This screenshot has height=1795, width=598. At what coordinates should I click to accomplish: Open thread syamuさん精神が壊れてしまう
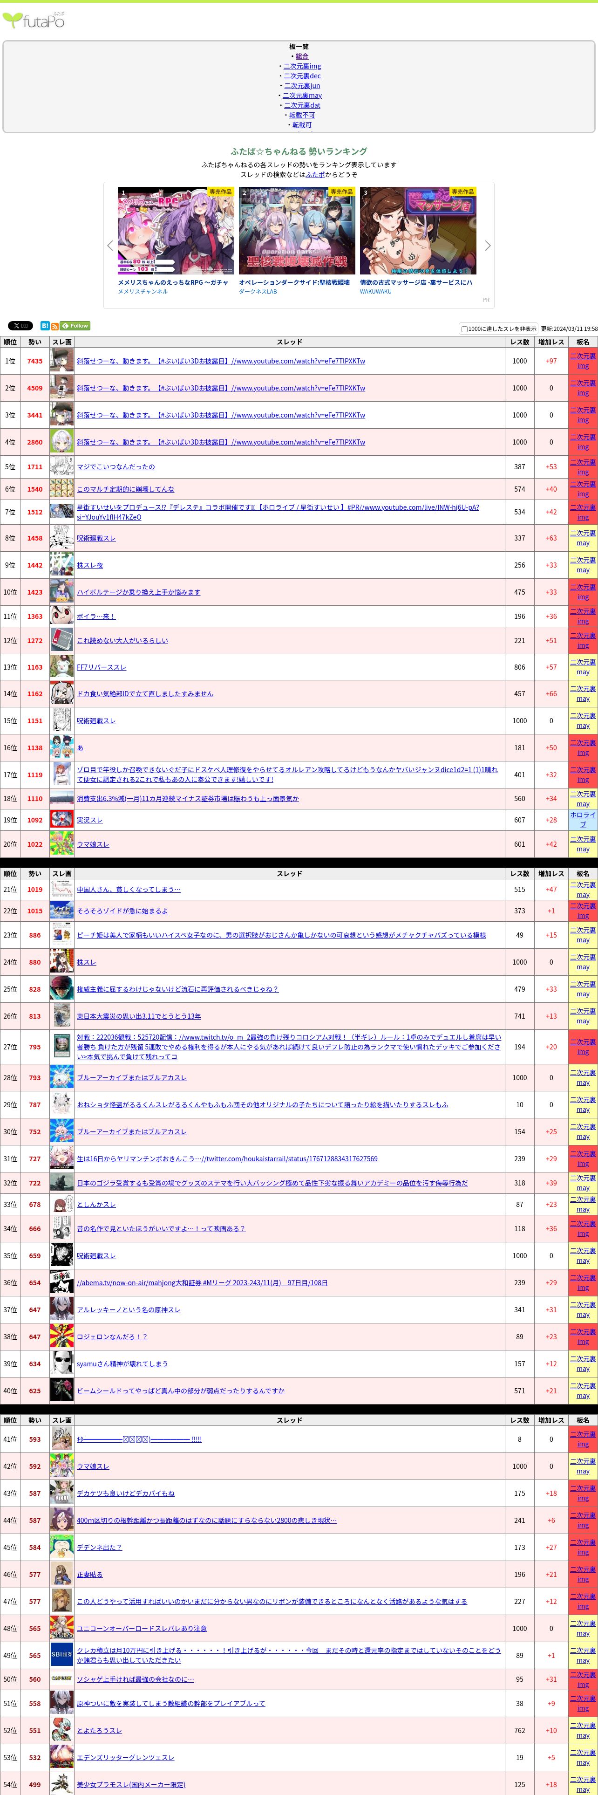pyautogui.click(x=122, y=1363)
